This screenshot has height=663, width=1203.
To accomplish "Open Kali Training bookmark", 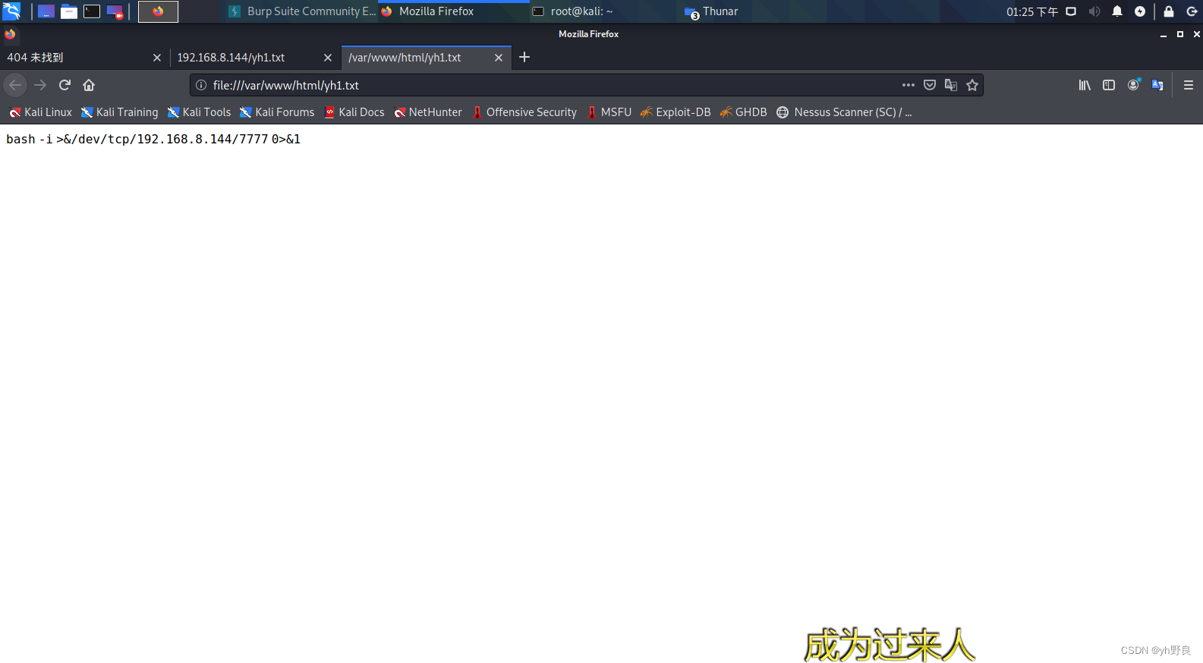I will [120, 112].
